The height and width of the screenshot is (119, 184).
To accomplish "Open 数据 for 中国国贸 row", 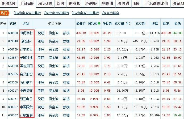I will pos(66,107).
